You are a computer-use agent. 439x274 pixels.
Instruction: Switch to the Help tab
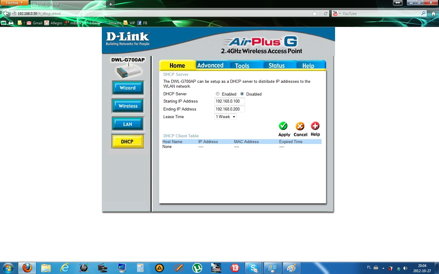pyautogui.click(x=308, y=65)
